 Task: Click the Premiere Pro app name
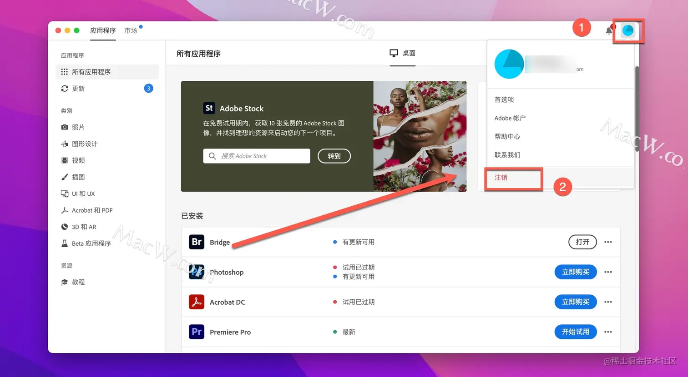pos(230,332)
